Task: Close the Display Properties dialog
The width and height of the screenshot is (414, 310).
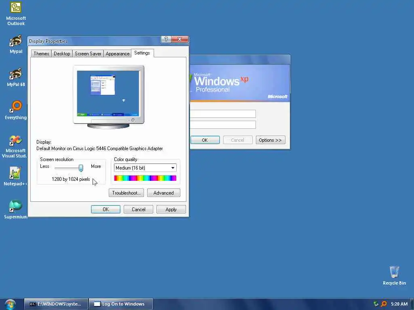Action: [180, 39]
